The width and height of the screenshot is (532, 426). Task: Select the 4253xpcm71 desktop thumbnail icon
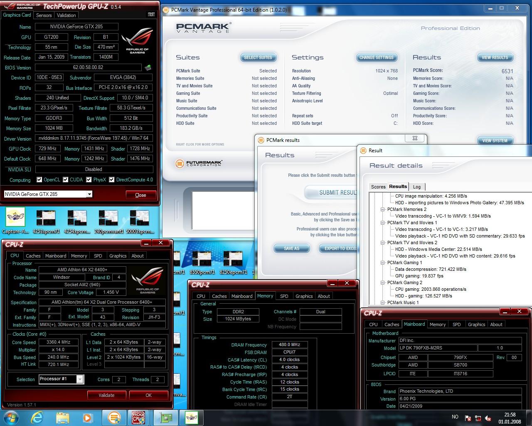(46, 221)
